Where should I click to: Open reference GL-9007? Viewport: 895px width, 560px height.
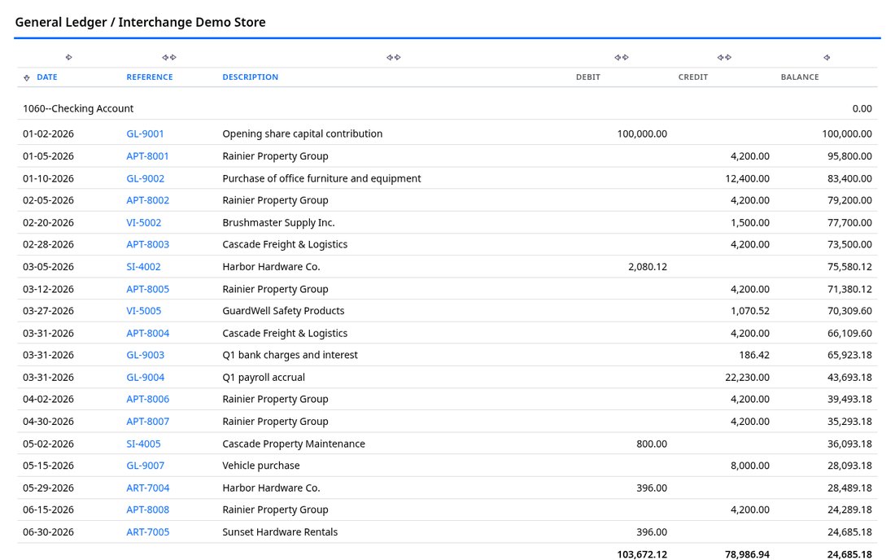coord(145,466)
